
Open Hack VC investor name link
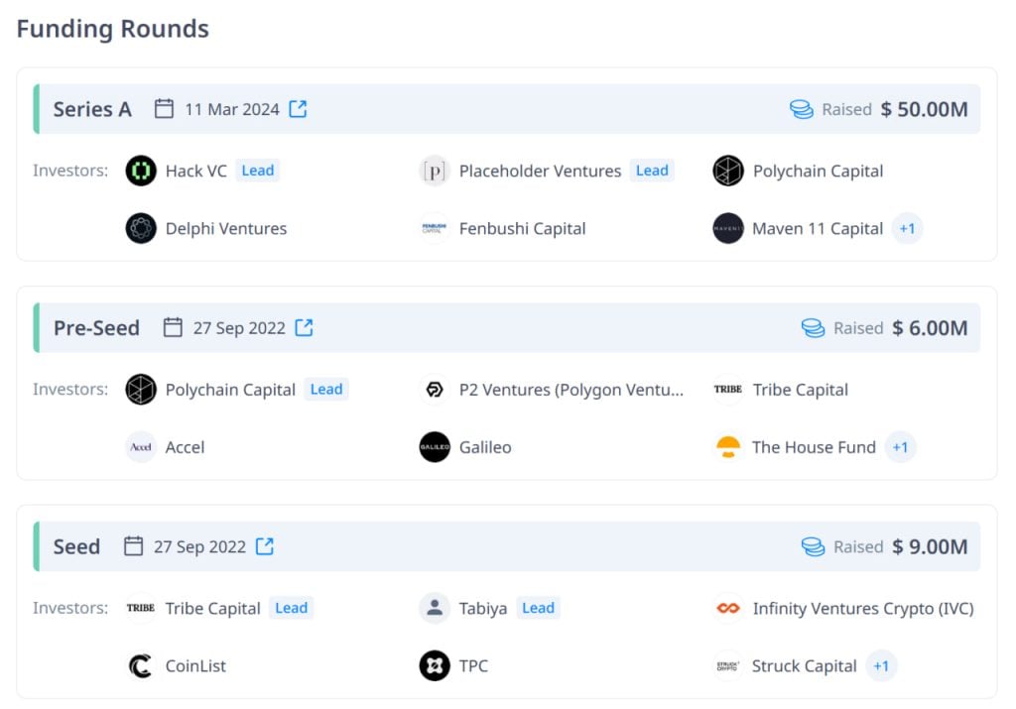click(x=196, y=171)
